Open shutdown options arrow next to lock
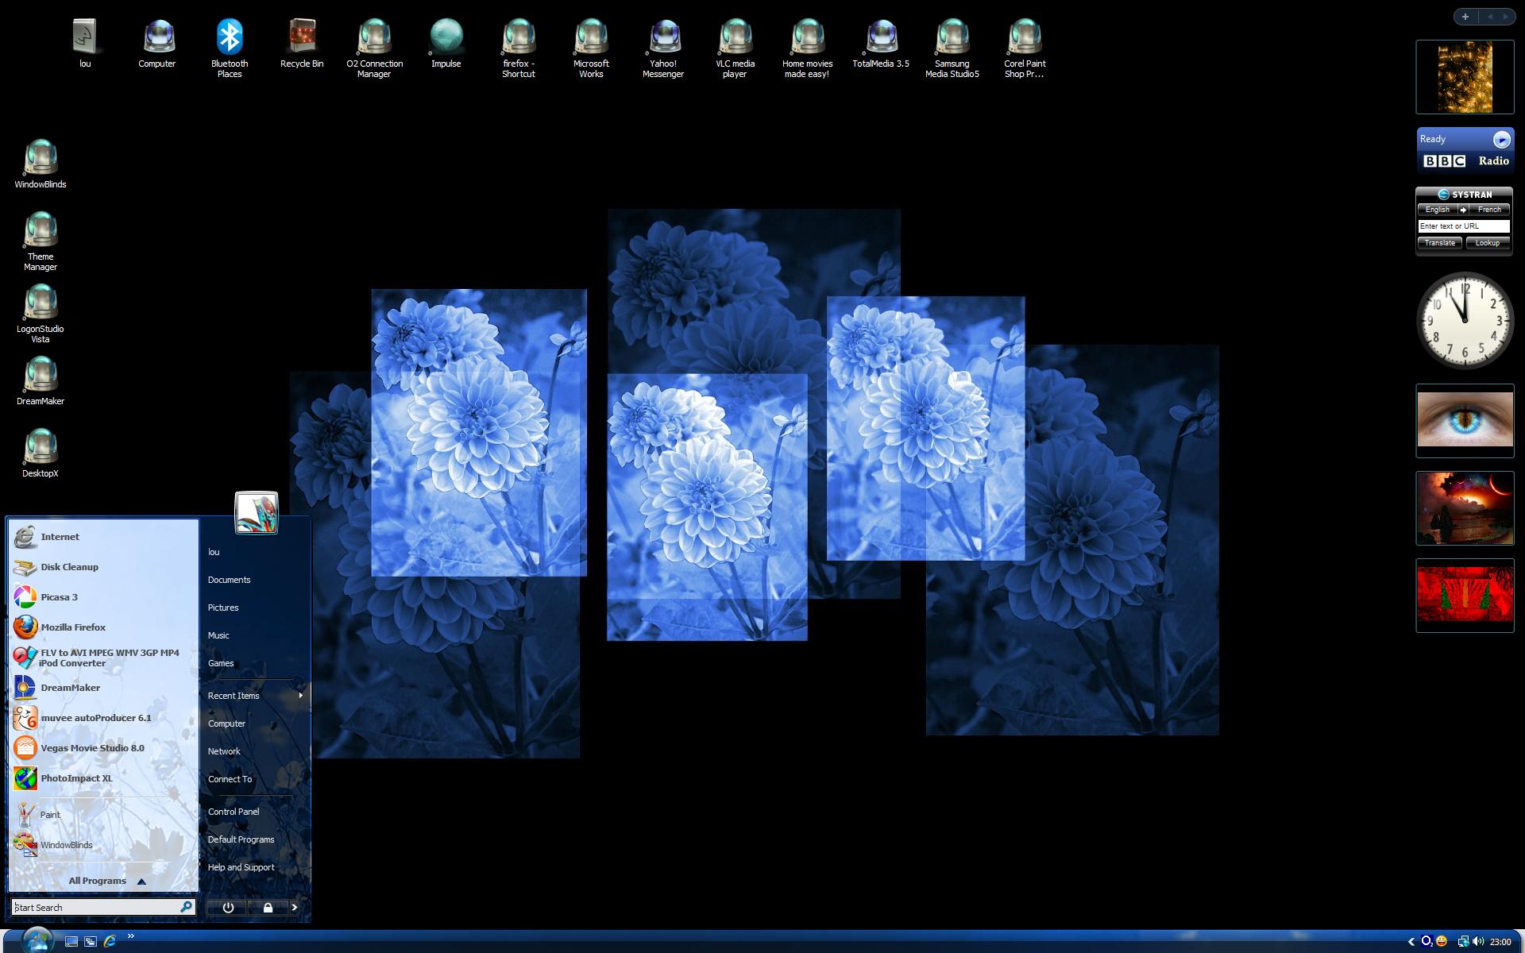 [294, 907]
